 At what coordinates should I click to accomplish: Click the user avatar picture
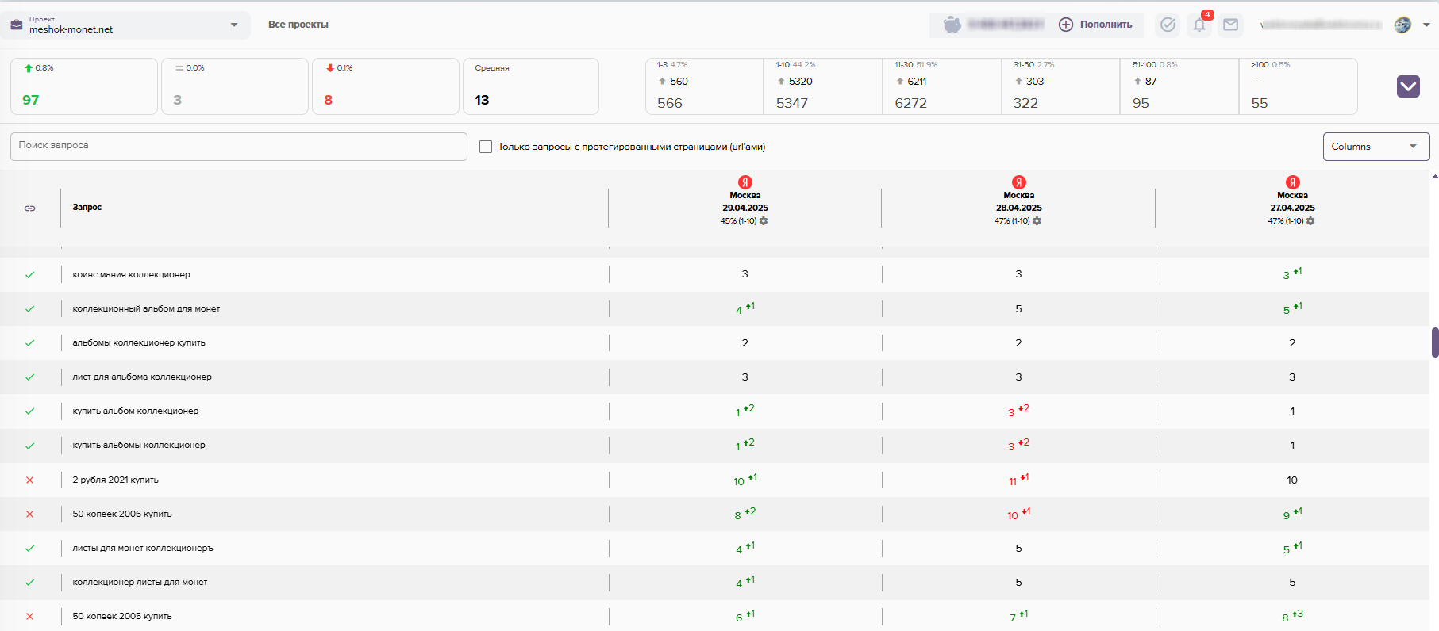click(1402, 25)
